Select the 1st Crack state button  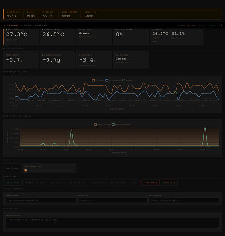(56, 183)
